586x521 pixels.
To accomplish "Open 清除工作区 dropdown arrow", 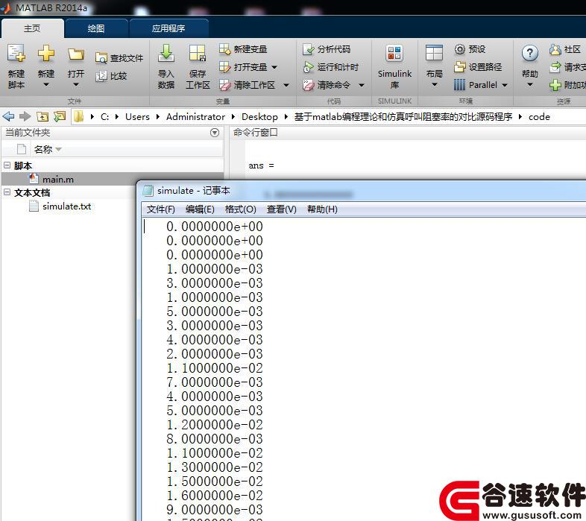I will (286, 85).
